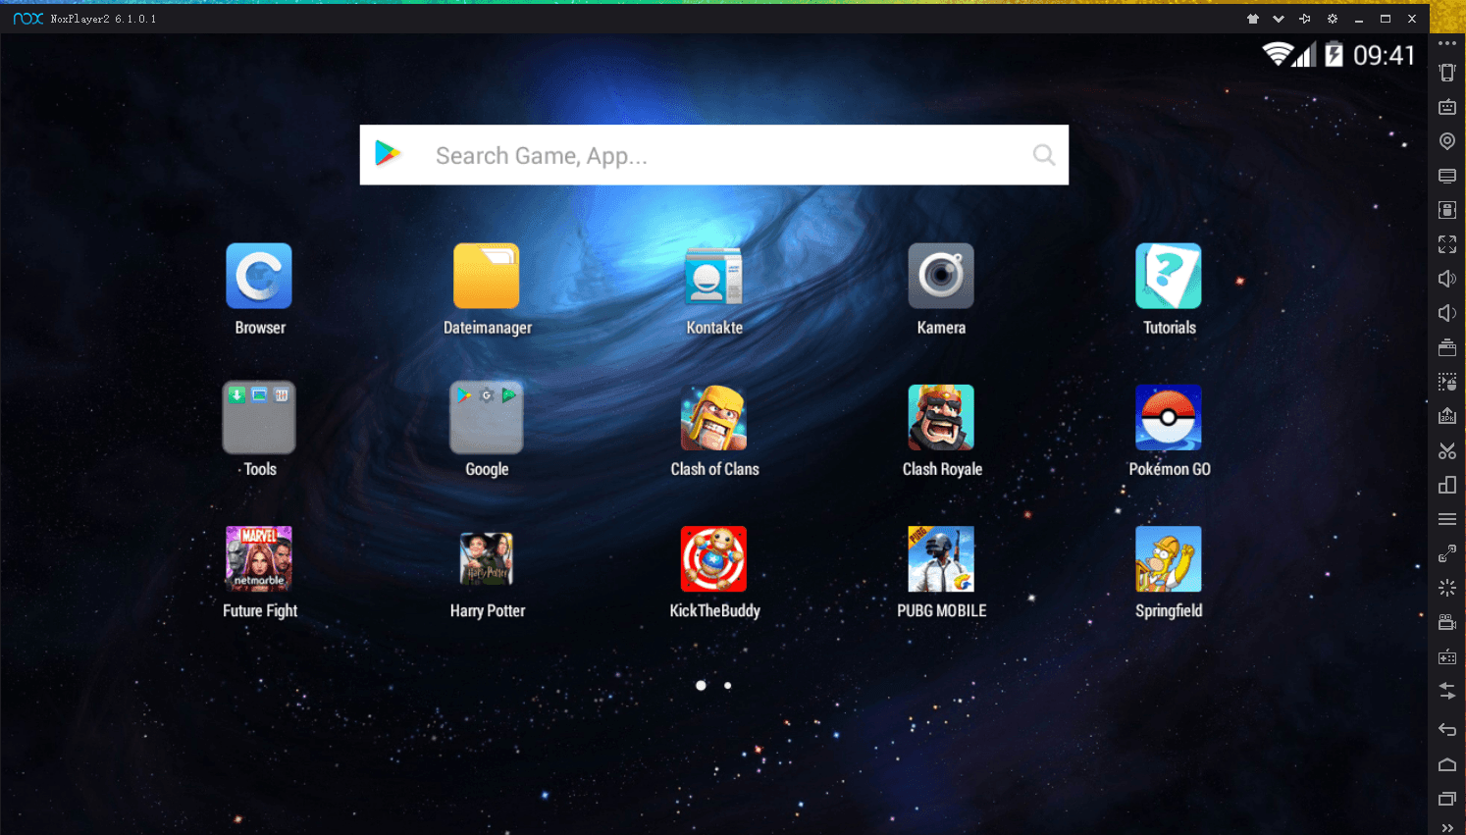Switch to the second home screen page dot
The width and height of the screenshot is (1466, 835).
pyautogui.click(x=727, y=686)
